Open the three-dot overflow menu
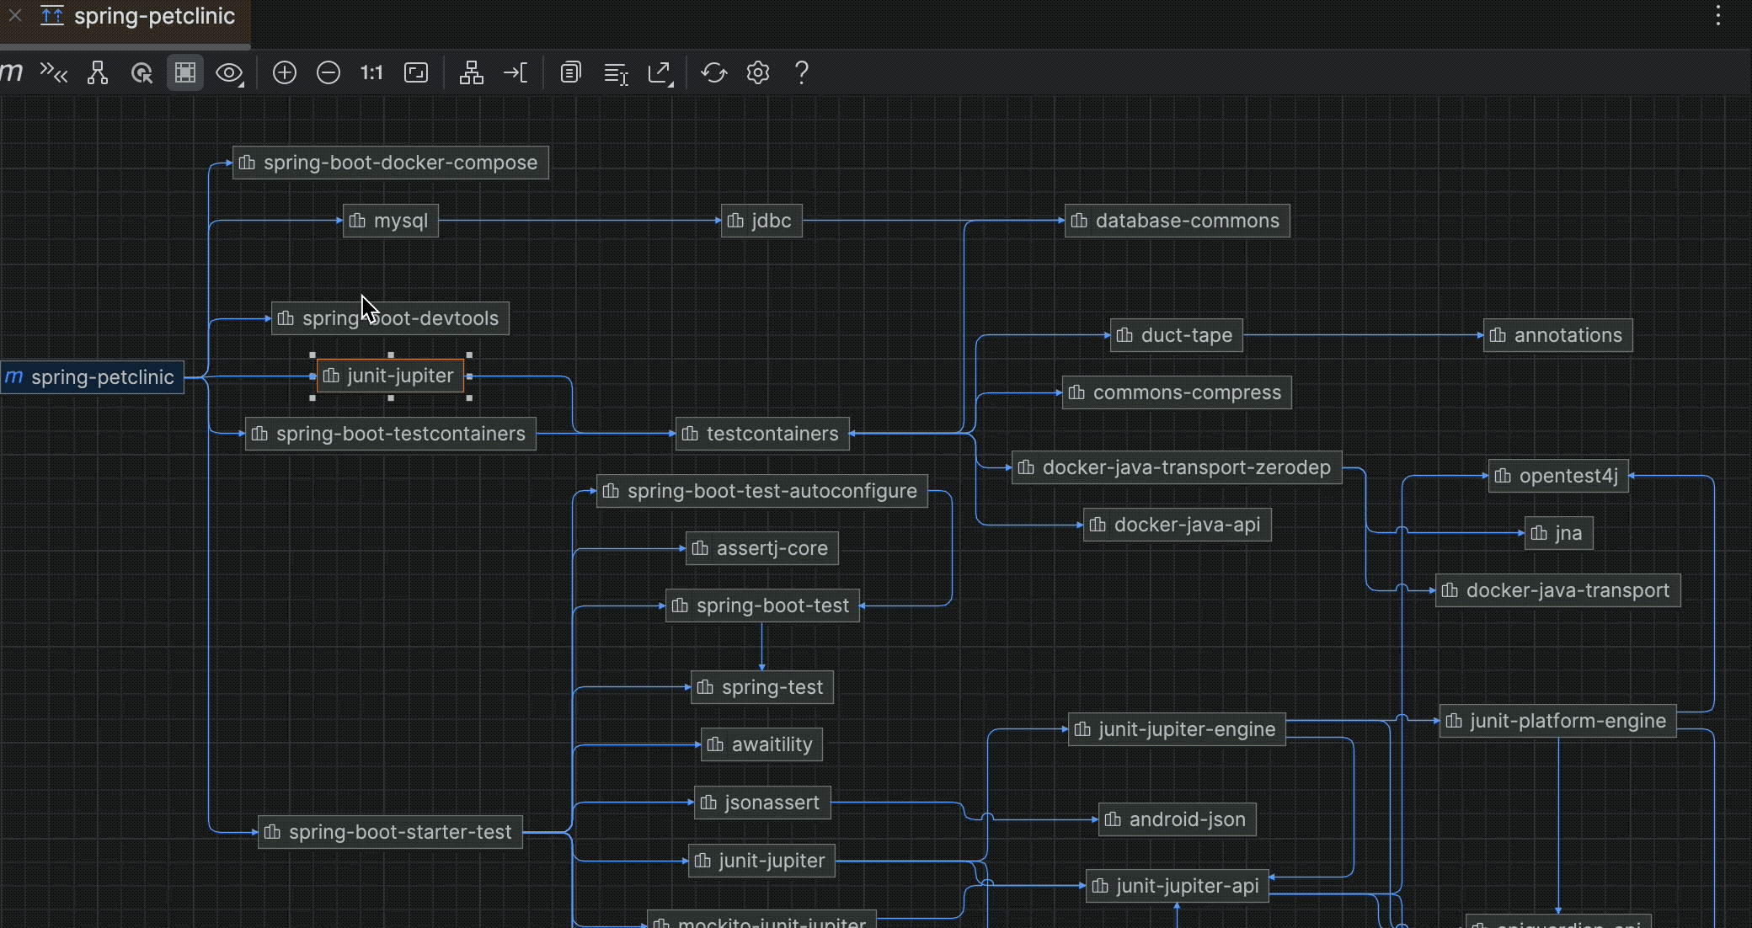 tap(1717, 16)
